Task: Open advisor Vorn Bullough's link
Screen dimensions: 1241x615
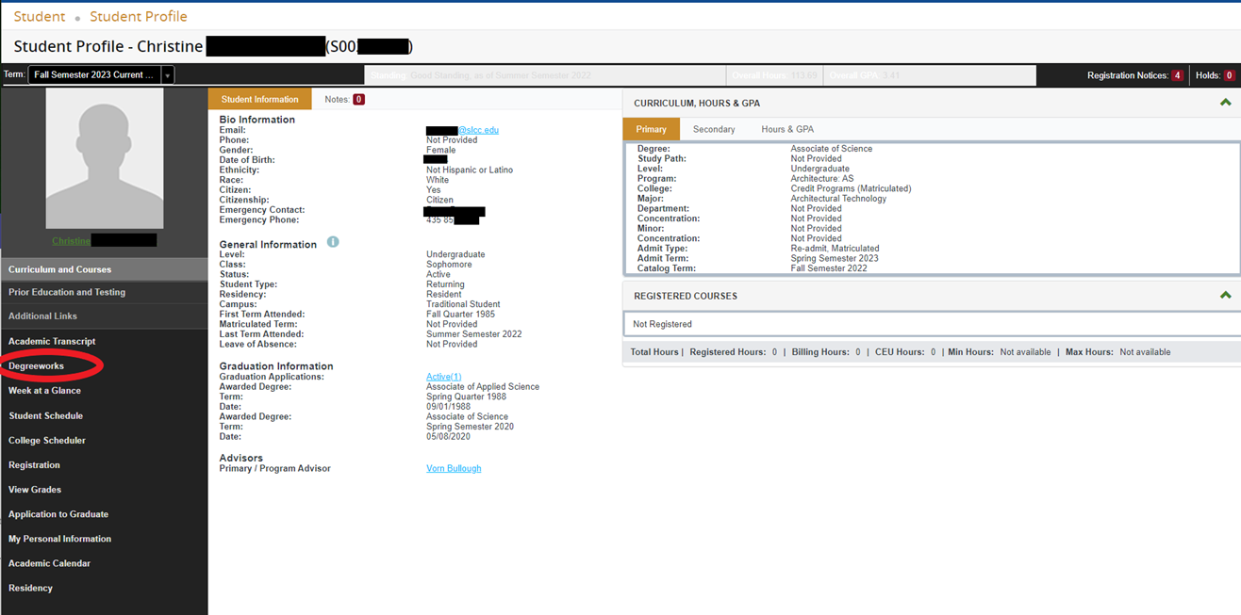Action: point(454,468)
